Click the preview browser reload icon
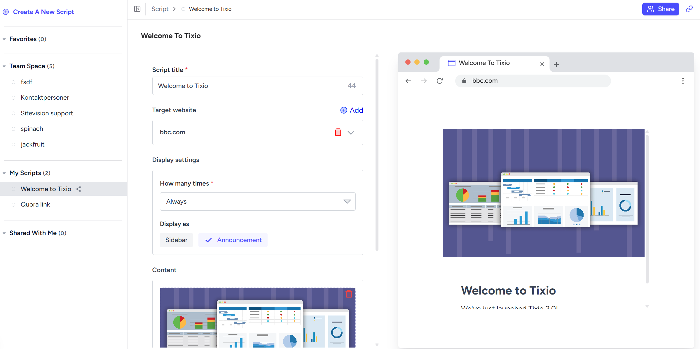The height and width of the screenshot is (349, 700). [x=440, y=81]
